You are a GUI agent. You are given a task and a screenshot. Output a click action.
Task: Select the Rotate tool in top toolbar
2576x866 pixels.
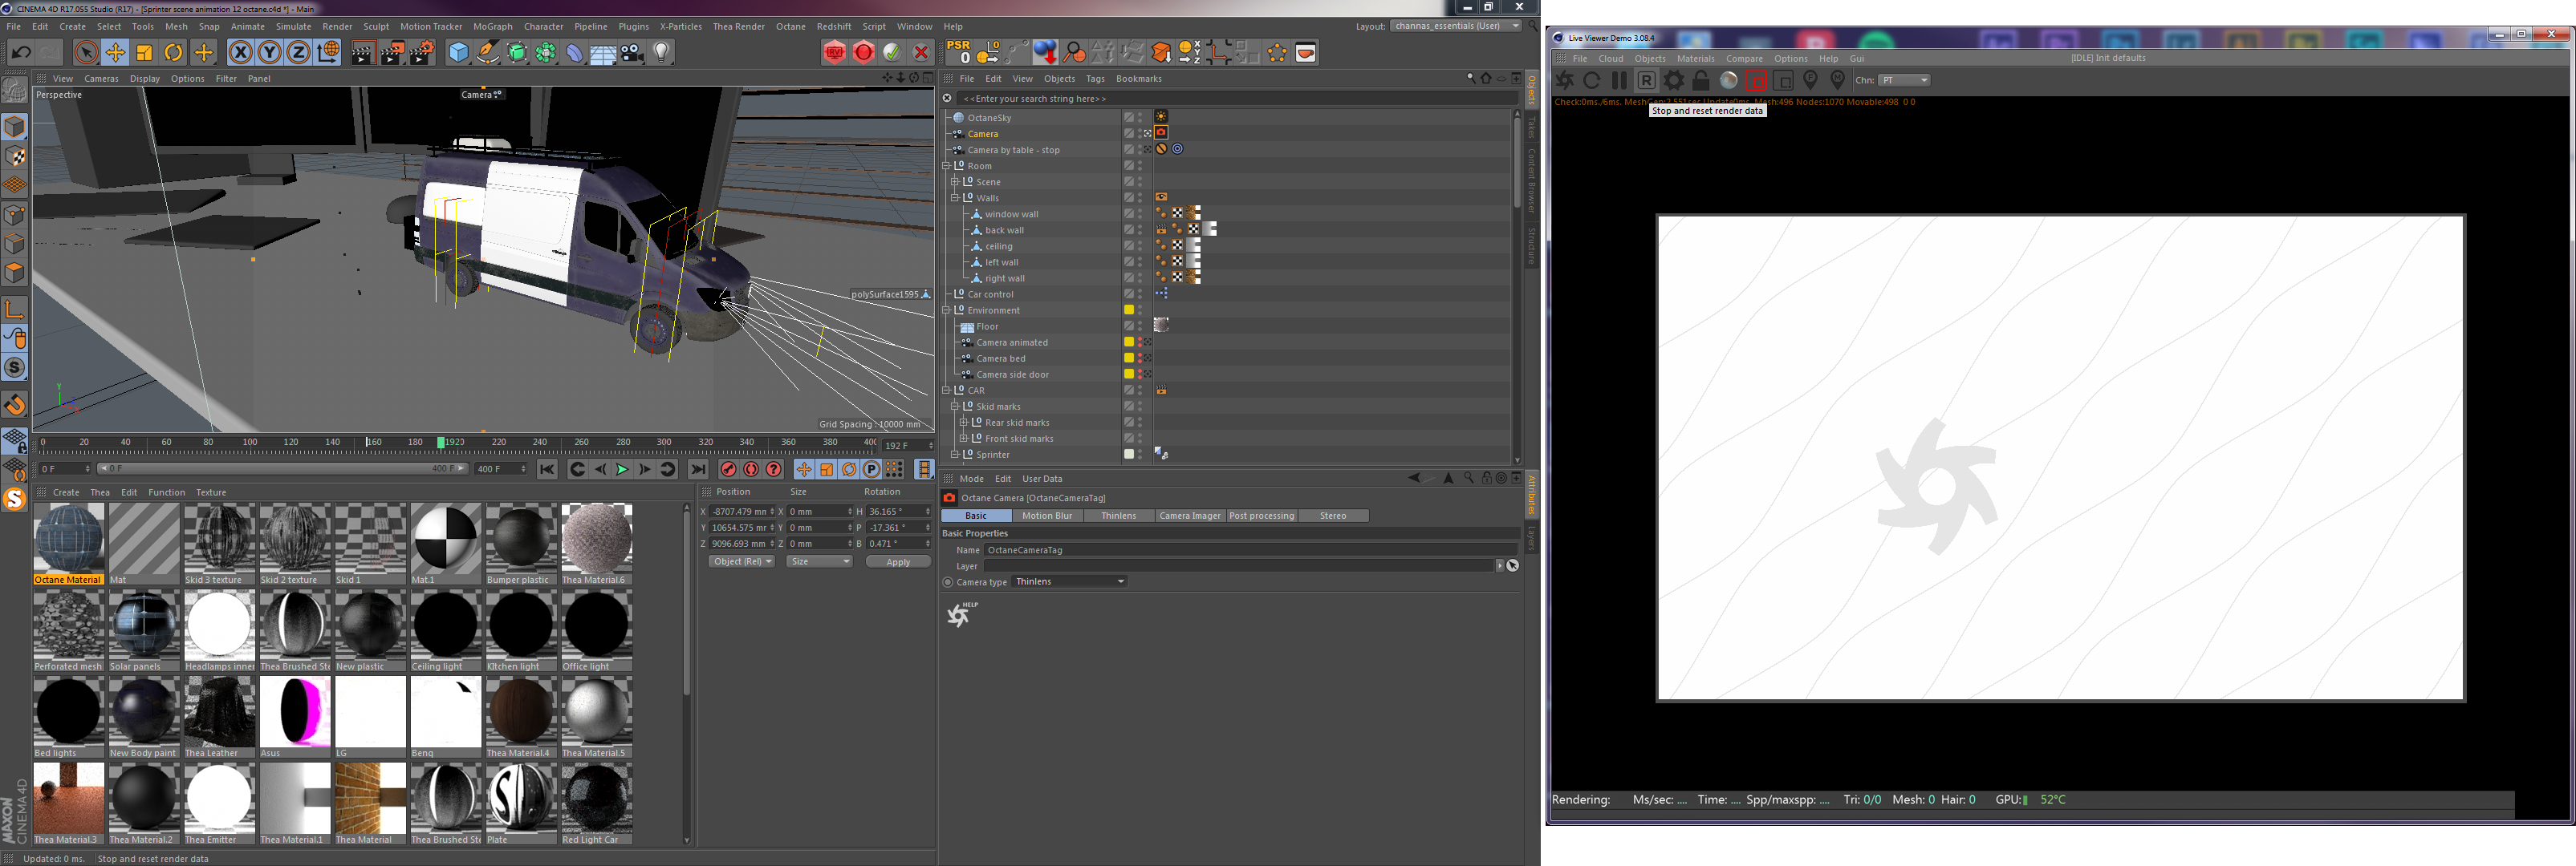coord(174,53)
